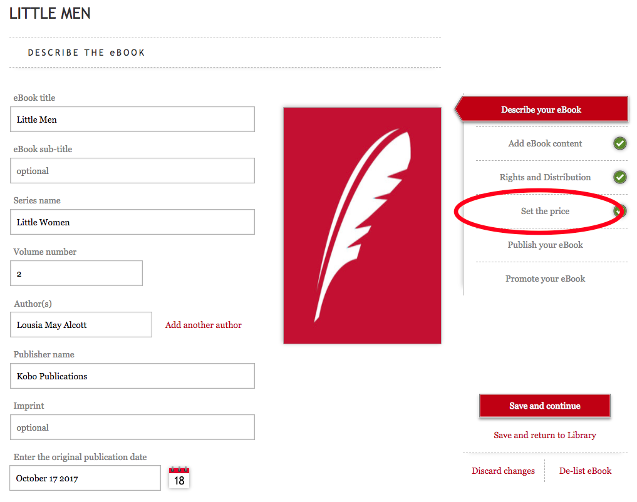
Task: Go to the Rights and Distribution step
Action: point(545,177)
